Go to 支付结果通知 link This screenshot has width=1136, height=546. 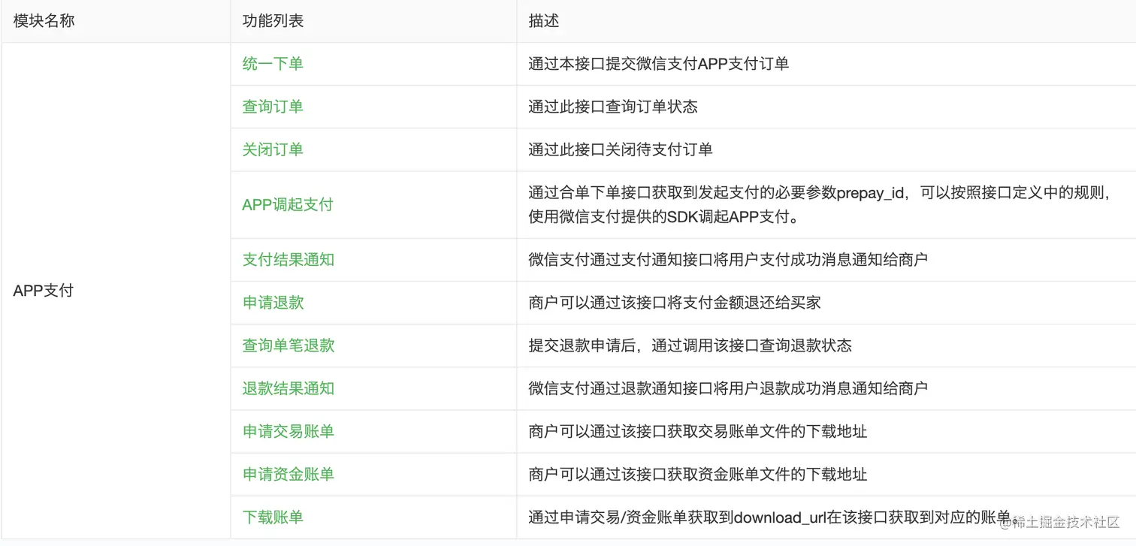pos(289,260)
